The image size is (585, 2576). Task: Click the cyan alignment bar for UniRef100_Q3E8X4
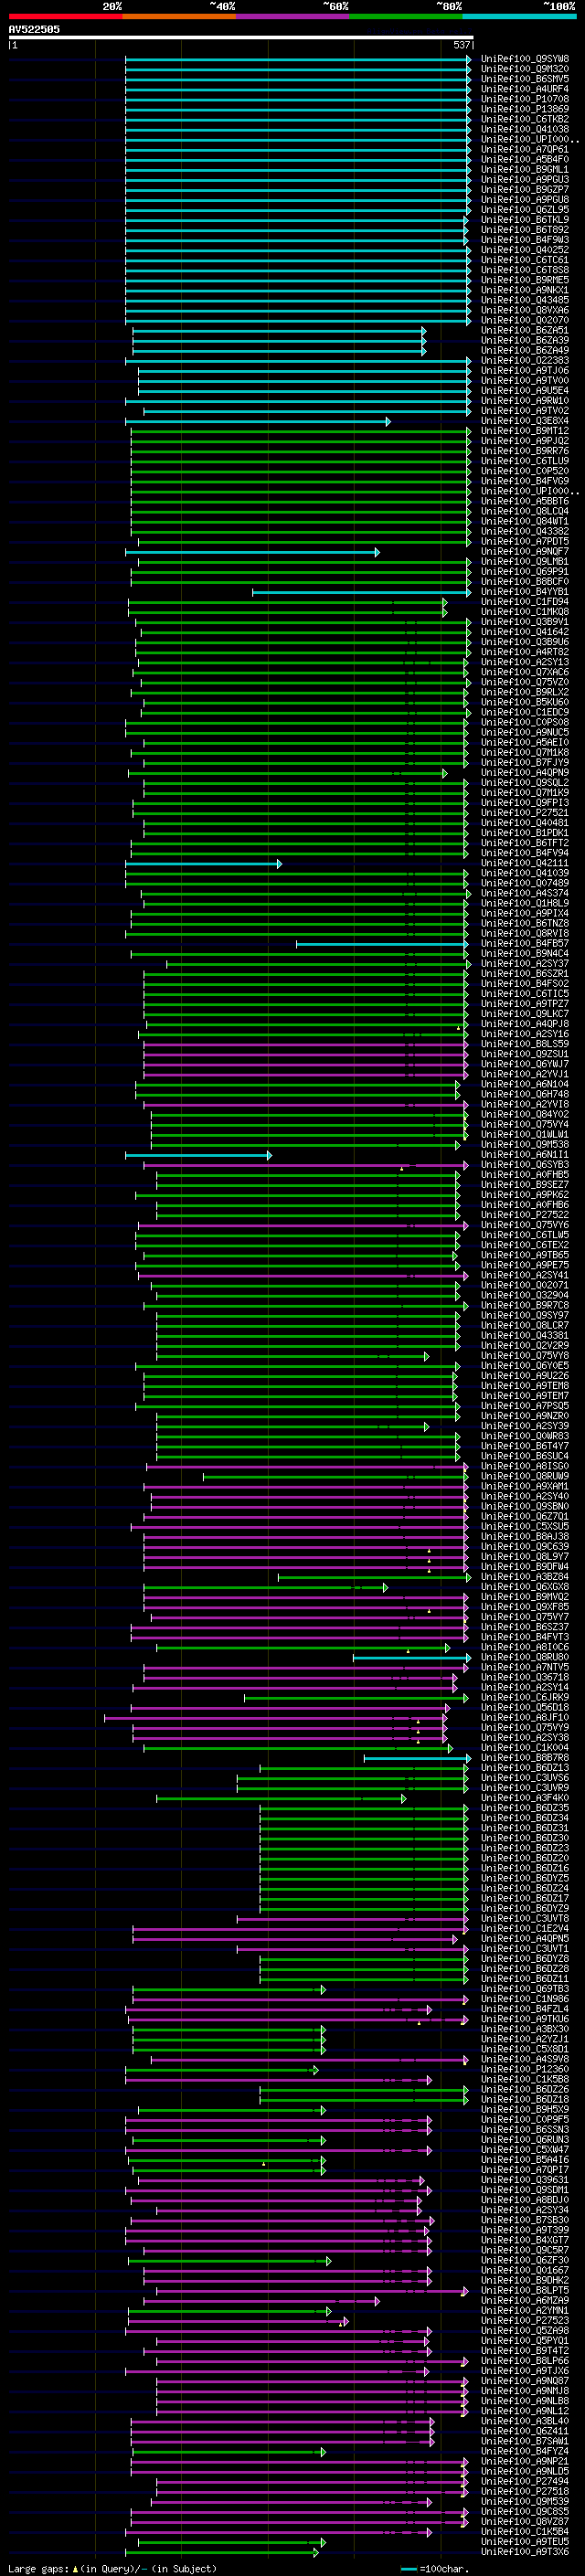coord(258,422)
